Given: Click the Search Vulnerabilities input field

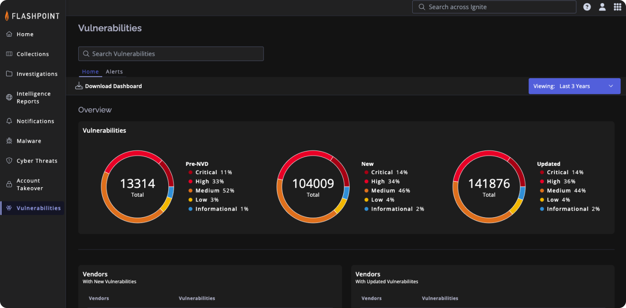Looking at the screenshot, I should 171,54.
